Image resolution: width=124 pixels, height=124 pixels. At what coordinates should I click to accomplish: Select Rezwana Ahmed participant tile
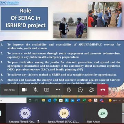[25, 115]
